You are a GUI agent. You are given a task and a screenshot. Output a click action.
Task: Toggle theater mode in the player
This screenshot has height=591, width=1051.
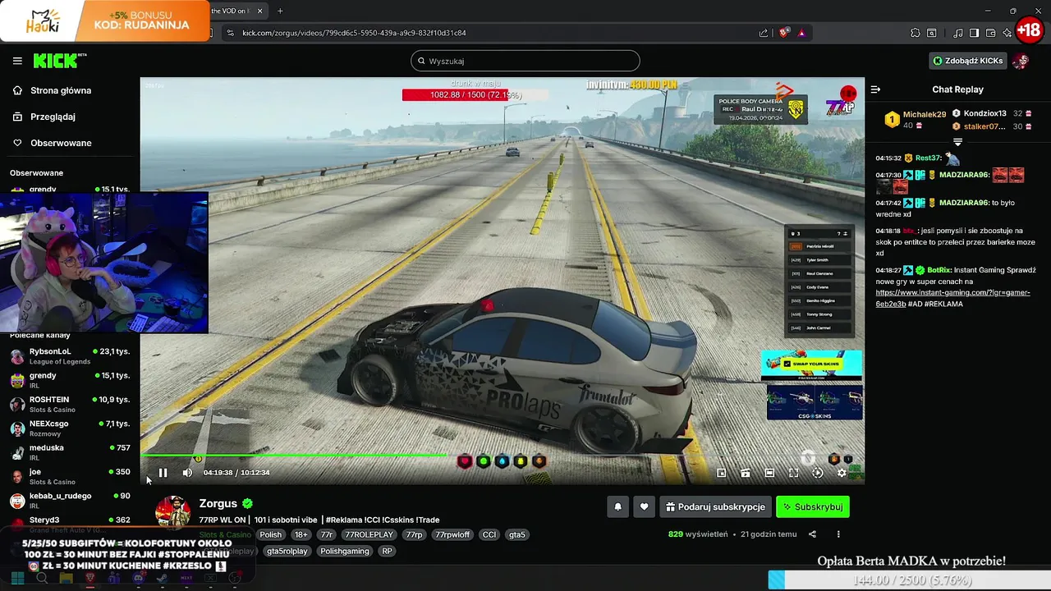pyautogui.click(x=769, y=473)
